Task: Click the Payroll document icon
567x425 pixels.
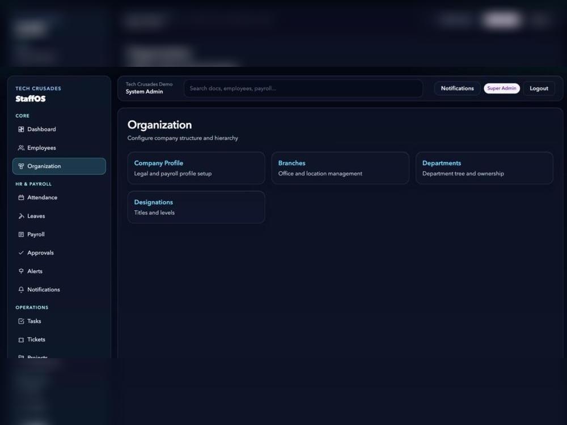Action: [21, 235]
